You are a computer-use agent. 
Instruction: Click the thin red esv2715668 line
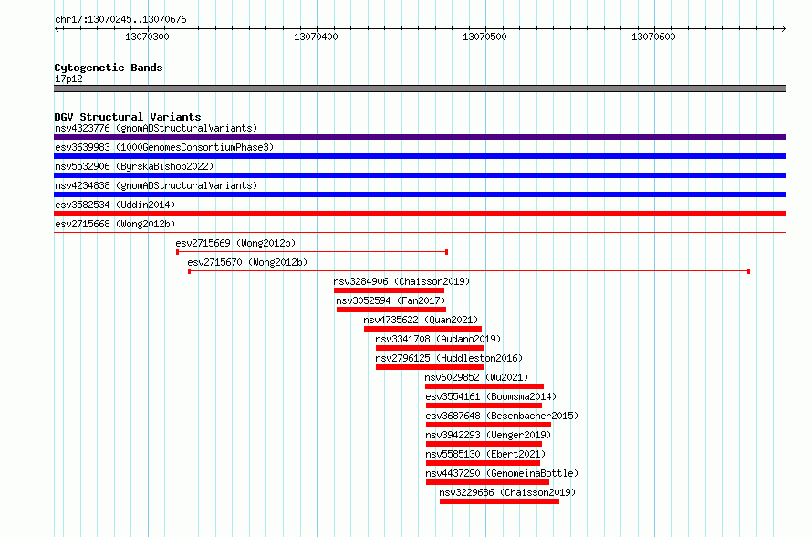pos(420,233)
